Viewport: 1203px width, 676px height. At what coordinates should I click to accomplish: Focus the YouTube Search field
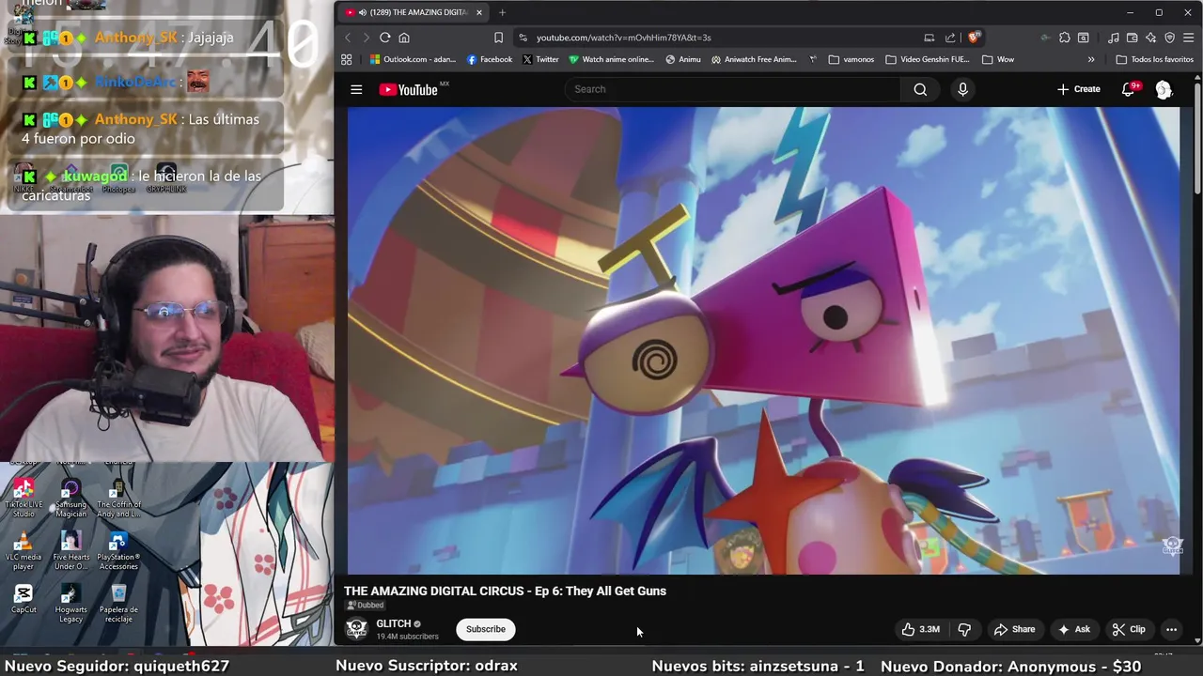[x=733, y=89]
